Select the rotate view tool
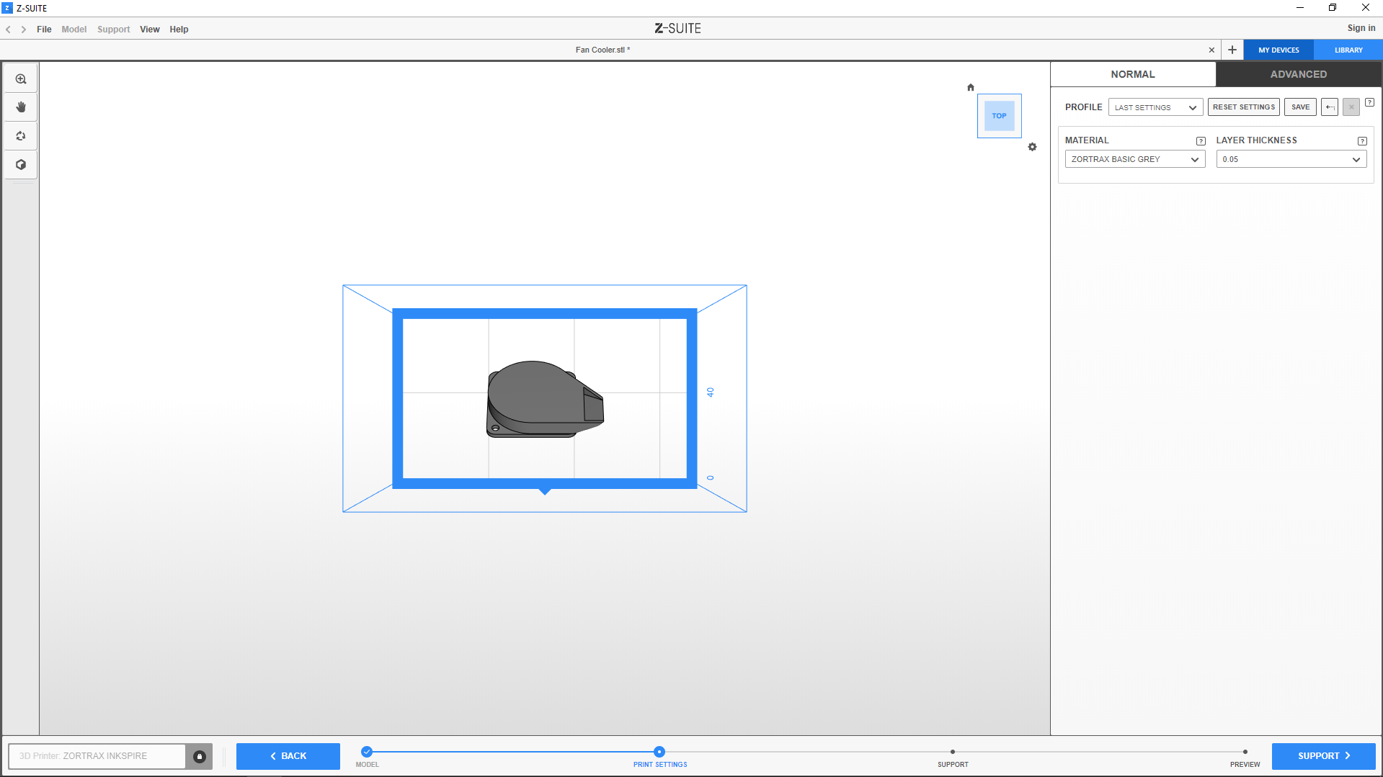Image resolution: width=1383 pixels, height=777 pixels. (x=21, y=136)
